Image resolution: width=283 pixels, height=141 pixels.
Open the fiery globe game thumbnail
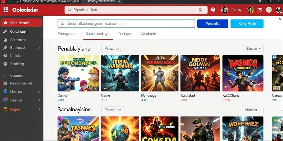pos(120,129)
